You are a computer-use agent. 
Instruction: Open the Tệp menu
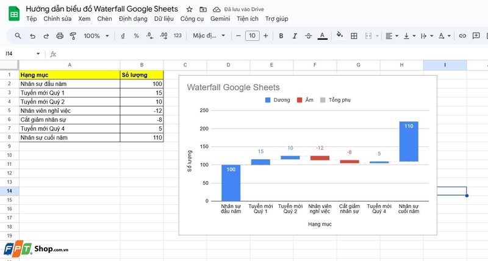point(32,19)
